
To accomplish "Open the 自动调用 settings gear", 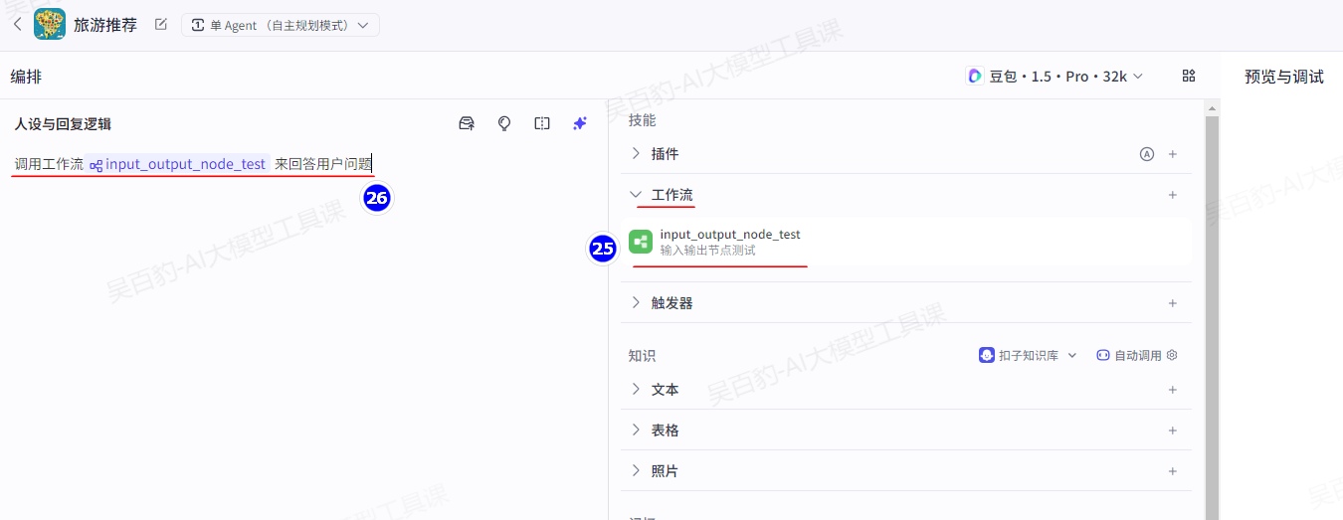I will tap(1172, 355).
